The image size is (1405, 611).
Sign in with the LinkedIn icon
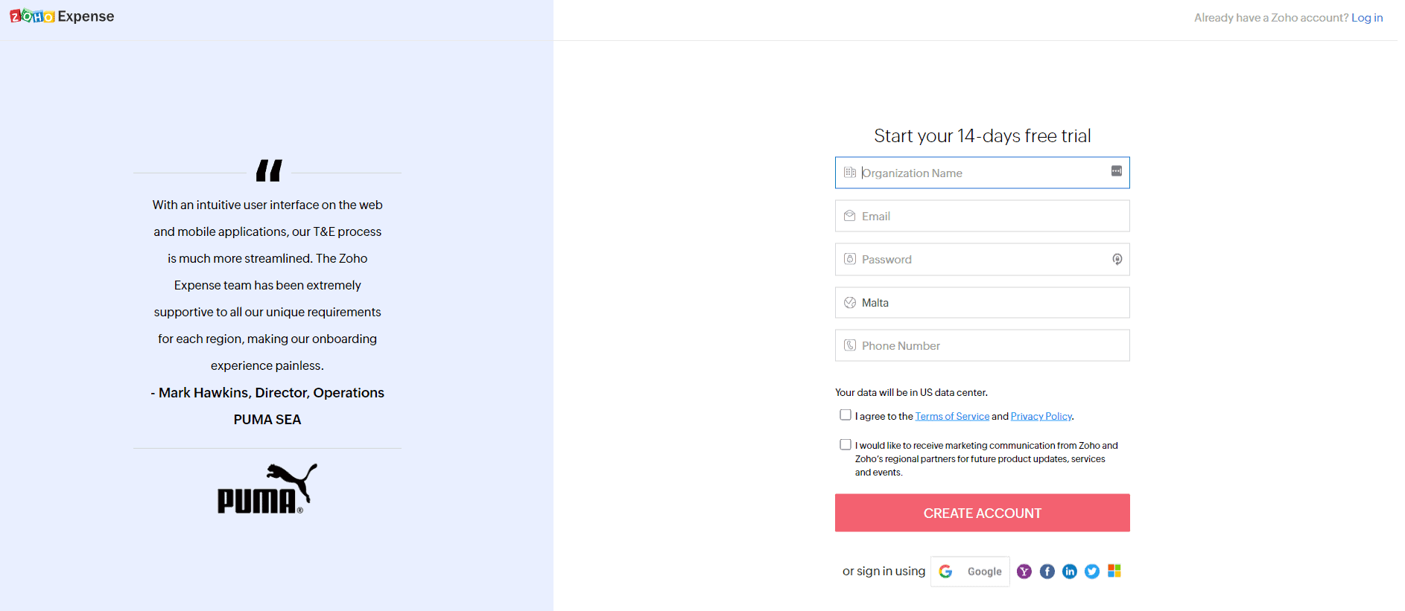coord(1069,571)
